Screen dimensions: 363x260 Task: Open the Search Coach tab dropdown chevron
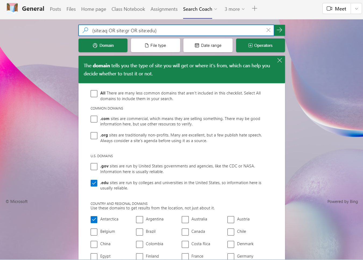(216, 9)
